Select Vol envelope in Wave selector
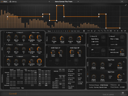The image size is (128, 96). tap(72, 31)
